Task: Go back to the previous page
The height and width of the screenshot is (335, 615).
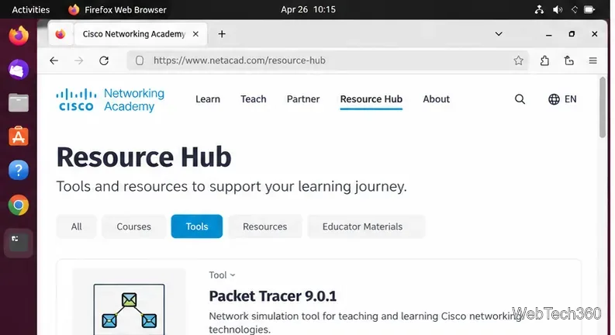Action: coord(54,60)
